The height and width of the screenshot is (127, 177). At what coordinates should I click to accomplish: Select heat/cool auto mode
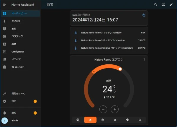(78, 120)
